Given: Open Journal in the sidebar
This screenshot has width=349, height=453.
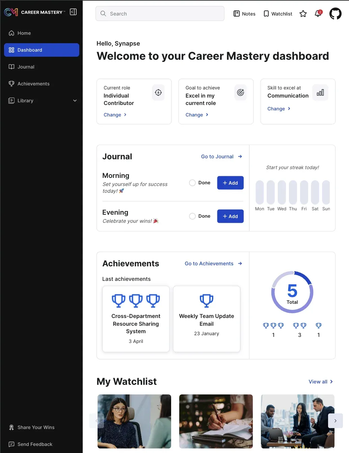Looking at the screenshot, I should (42, 67).
